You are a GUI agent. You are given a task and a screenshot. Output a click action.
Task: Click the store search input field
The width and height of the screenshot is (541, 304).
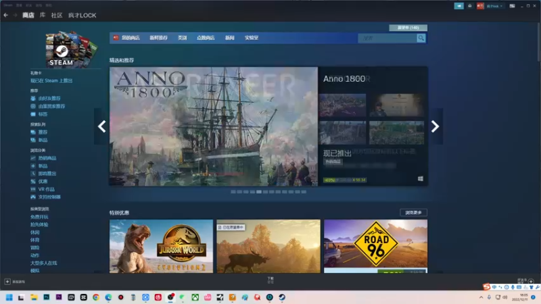click(387, 38)
